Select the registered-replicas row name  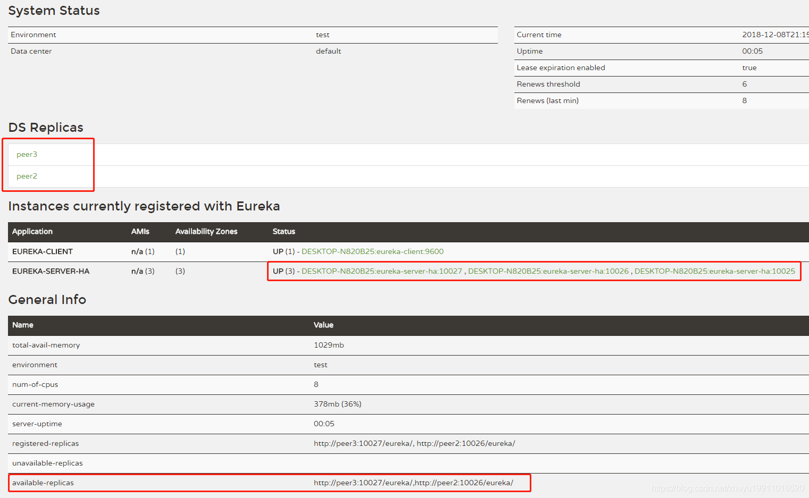point(45,443)
